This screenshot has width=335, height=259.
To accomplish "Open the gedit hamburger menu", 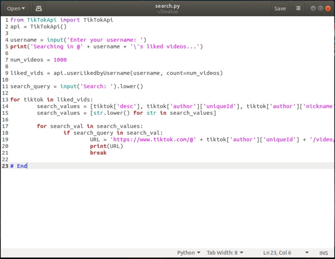I will pyautogui.click(x=298, y=9).
